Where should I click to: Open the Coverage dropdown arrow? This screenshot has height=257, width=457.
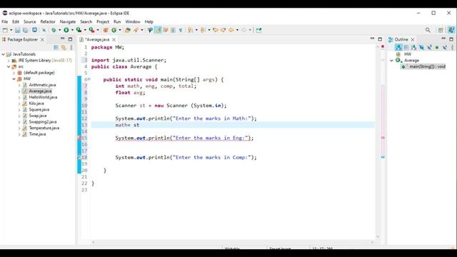85,30
